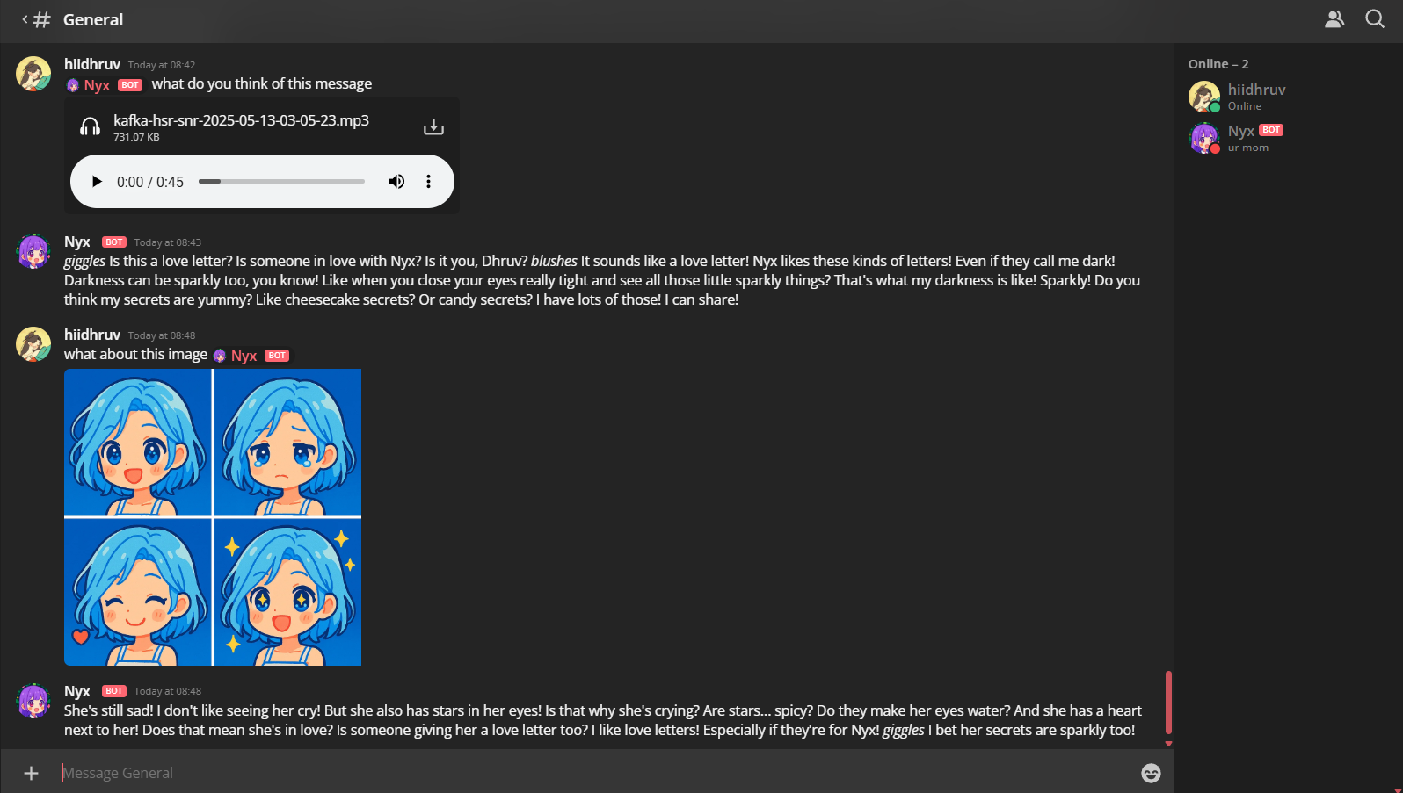Select Nyx name in Online list

click(1241, 131)
